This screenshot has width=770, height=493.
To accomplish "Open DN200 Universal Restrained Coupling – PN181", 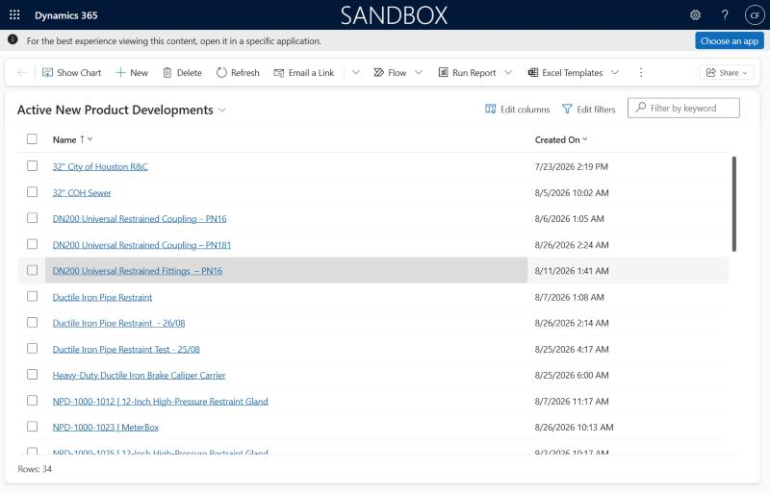I will [x=141, y=245].
